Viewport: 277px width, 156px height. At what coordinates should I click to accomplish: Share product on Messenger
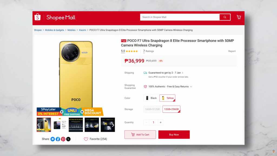coord(53,139)
